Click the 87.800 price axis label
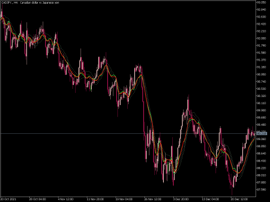270x202 pixels. point(261,182)
